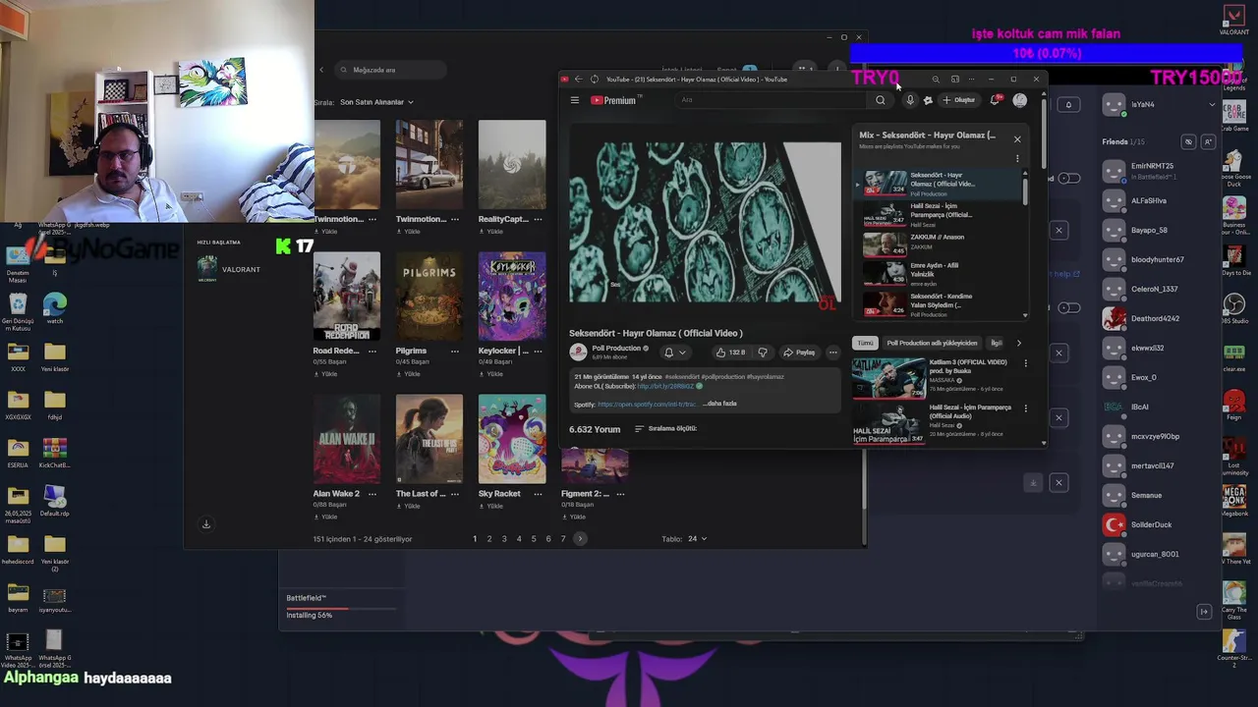Go back in the Epic launcher
1258x707 pixels.
point(321,70)
